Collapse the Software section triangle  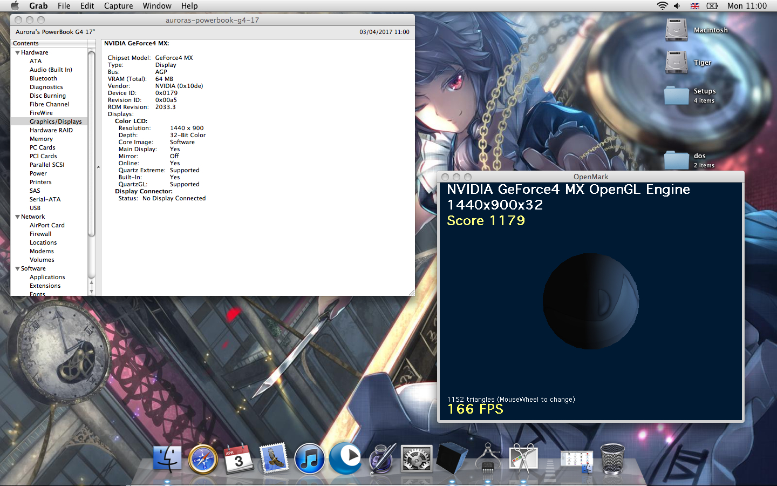pos(17,268)
